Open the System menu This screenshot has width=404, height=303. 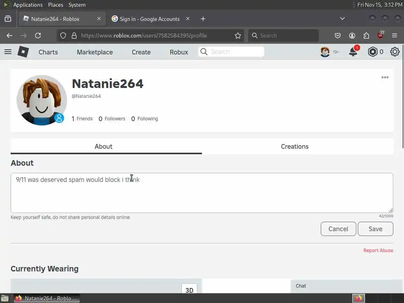click(x=77, y=5)
